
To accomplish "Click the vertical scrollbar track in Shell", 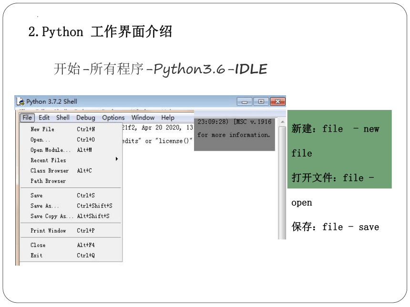I will (282, 183).
